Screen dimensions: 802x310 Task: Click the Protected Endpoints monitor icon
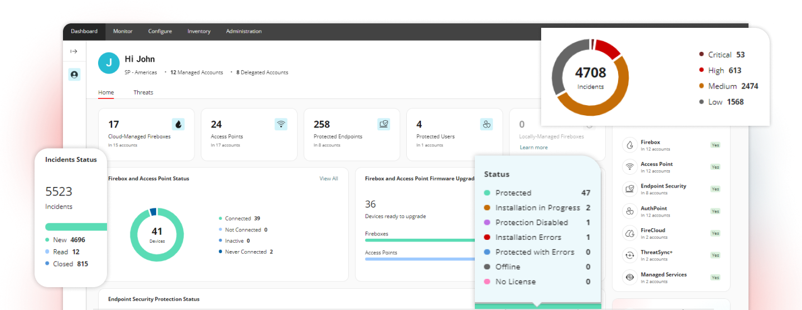click(x=383, y=124)
